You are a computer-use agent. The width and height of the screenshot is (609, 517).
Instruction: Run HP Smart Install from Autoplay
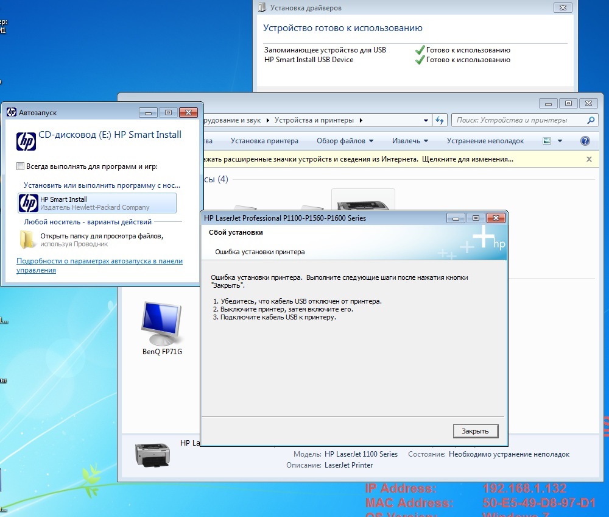(x=97, y=203)
